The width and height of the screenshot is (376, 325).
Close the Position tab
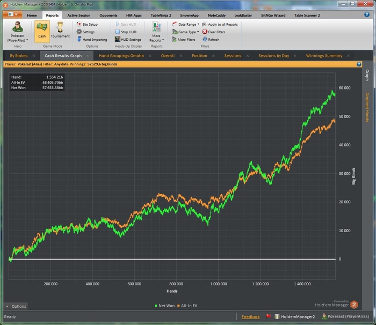coord(213,56)
